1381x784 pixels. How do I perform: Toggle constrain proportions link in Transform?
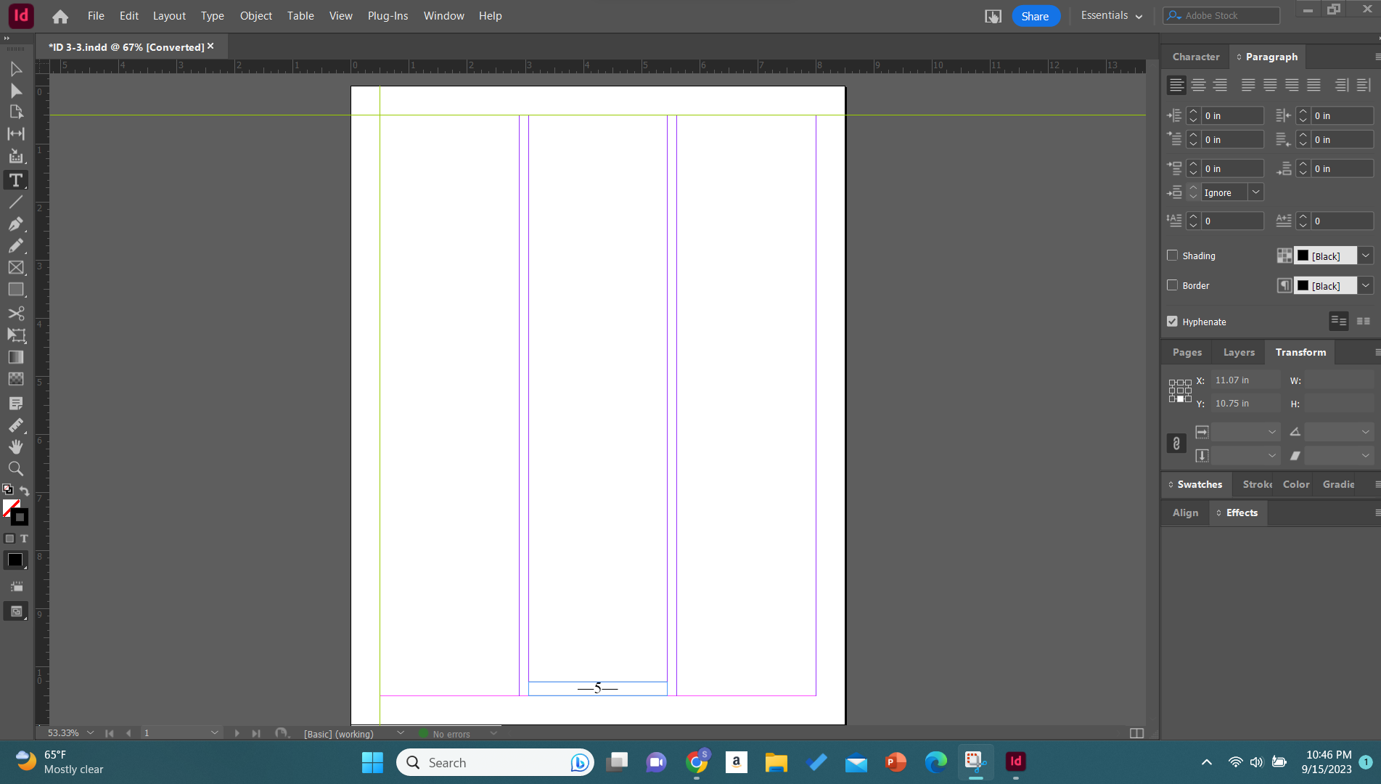click(1176, 444)
